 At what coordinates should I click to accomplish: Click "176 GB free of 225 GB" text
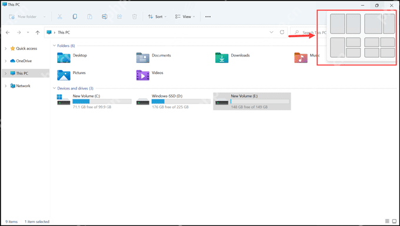point(170,107)
